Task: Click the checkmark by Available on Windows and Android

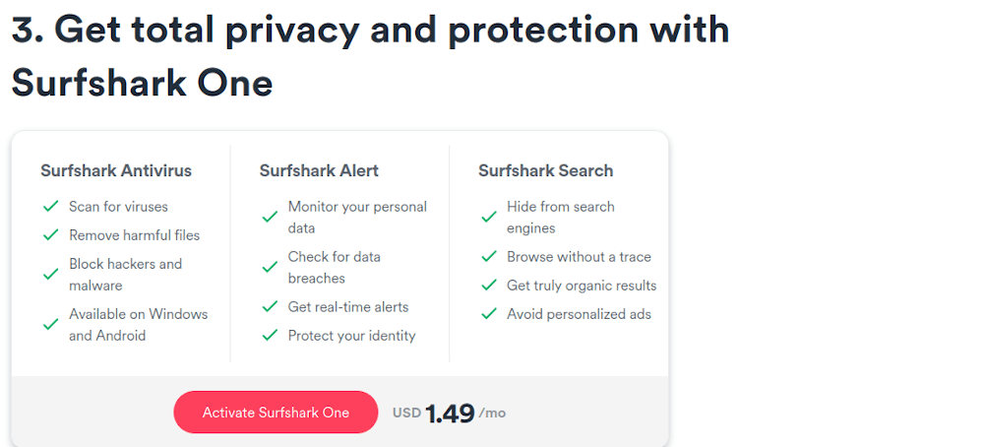Action: point(51,325)
